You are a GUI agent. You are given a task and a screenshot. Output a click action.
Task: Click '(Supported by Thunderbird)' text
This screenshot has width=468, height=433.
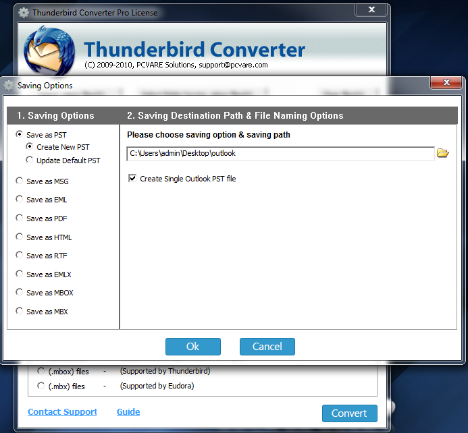pyautogui.click(x=165, y=371)
